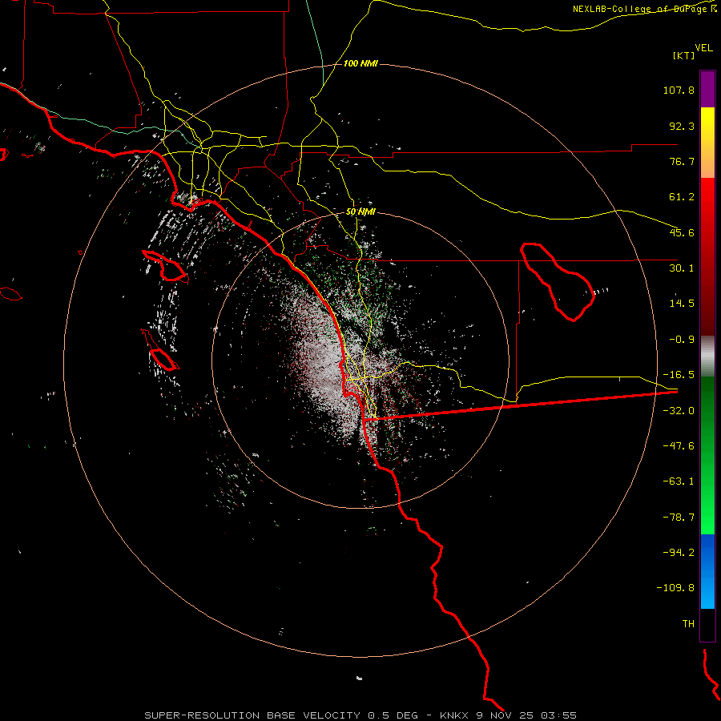Viewport: 721px width, 721px height.
Task: Click the [KT] units label
Action: pos(684,55)
